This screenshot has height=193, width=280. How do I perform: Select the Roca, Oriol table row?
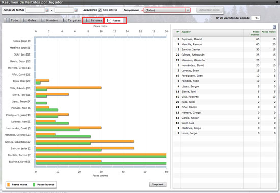[225, 102]
